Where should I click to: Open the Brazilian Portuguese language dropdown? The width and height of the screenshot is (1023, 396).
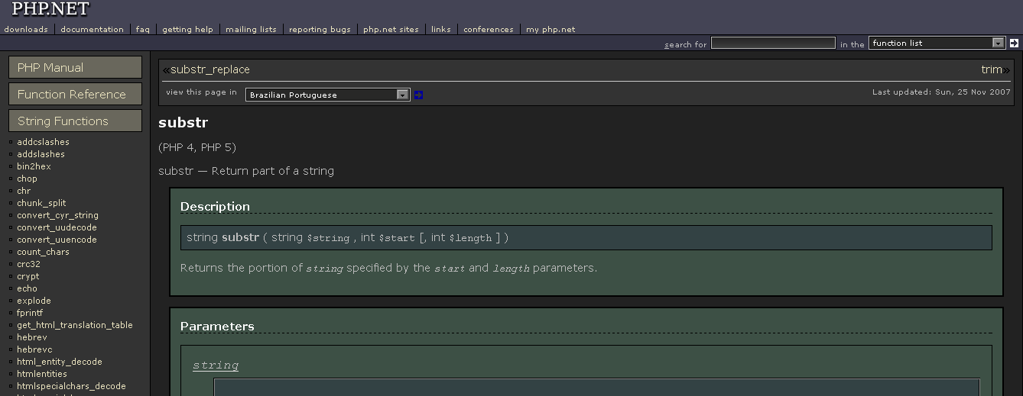tap(328, 95)
